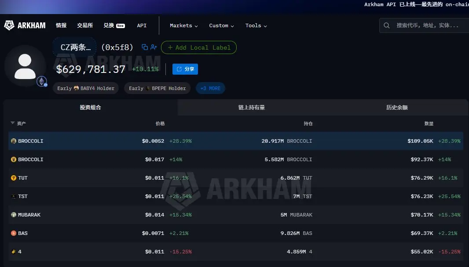Click the $92.37K value cell
Screen dimensions: 469x267
[x=422, y=159]
